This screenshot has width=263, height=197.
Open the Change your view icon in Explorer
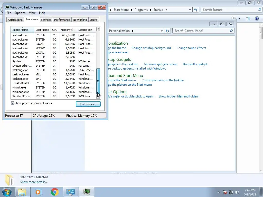point(233,18)
